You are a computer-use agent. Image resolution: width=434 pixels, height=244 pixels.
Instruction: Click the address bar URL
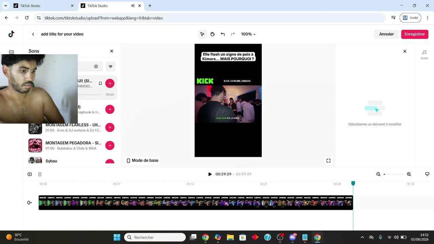104,18
